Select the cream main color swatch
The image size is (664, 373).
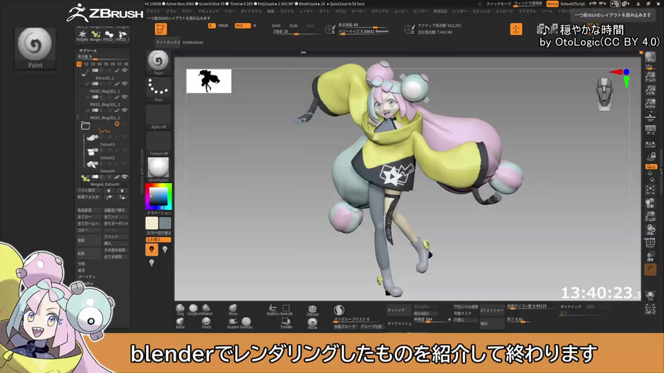point(151,223)
